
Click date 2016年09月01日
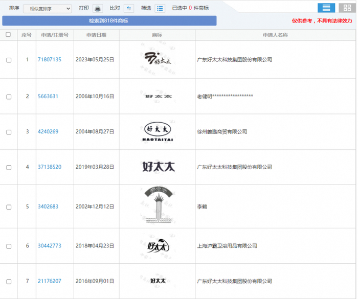coord(95,281)
